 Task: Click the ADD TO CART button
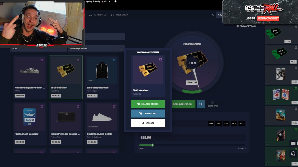148,113
